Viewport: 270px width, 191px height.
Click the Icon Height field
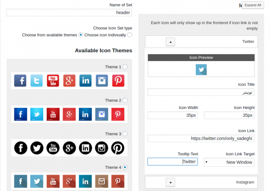[229, 115]
